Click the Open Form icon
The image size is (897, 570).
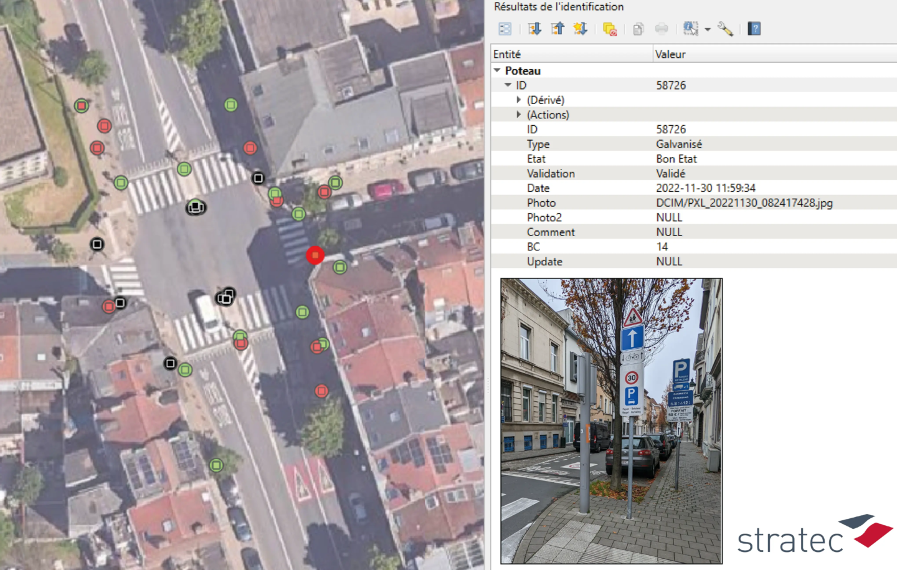(505, 29)
